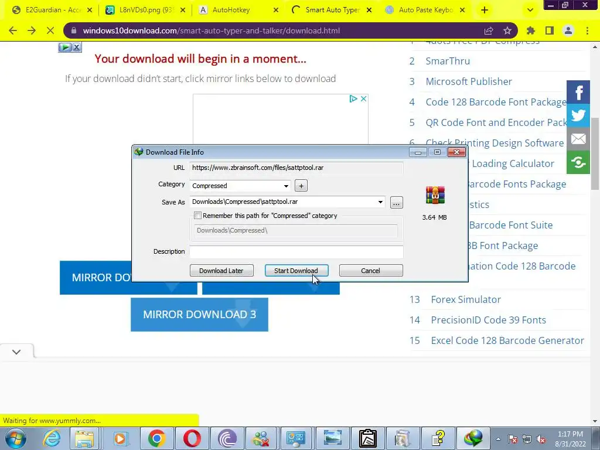This screenshot has height=450, width=600.
Task: Select the Smart Auto Typer tab
Action: point(332,10)
